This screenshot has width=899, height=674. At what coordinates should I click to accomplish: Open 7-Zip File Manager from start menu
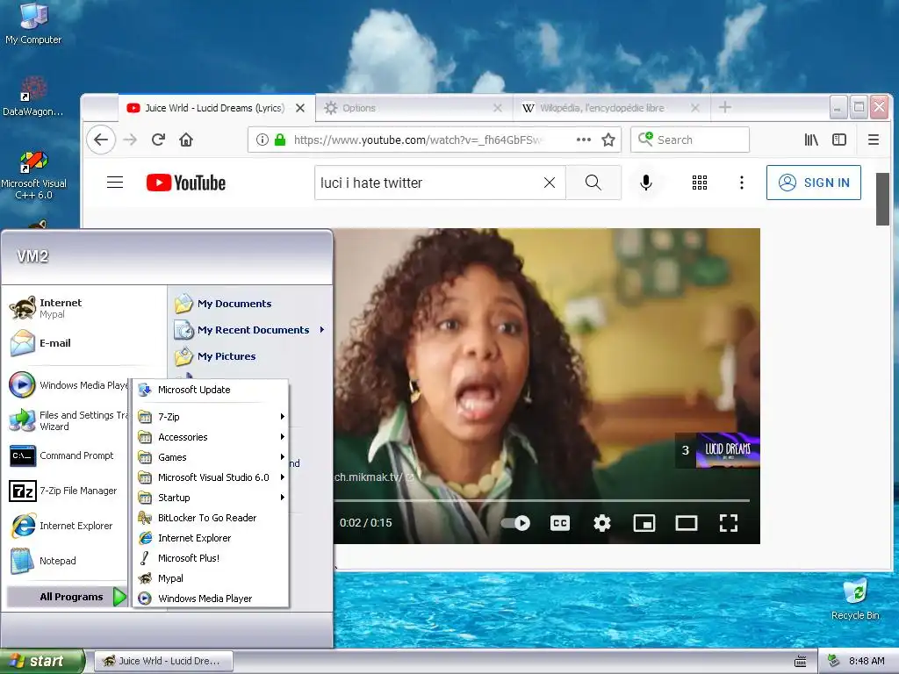67,491
